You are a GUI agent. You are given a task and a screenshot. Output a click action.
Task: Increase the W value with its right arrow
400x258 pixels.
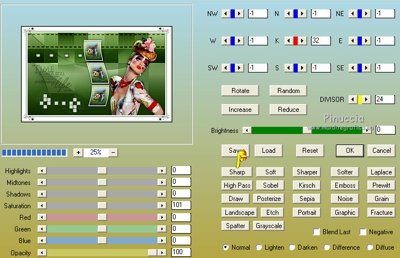(239, 40)
